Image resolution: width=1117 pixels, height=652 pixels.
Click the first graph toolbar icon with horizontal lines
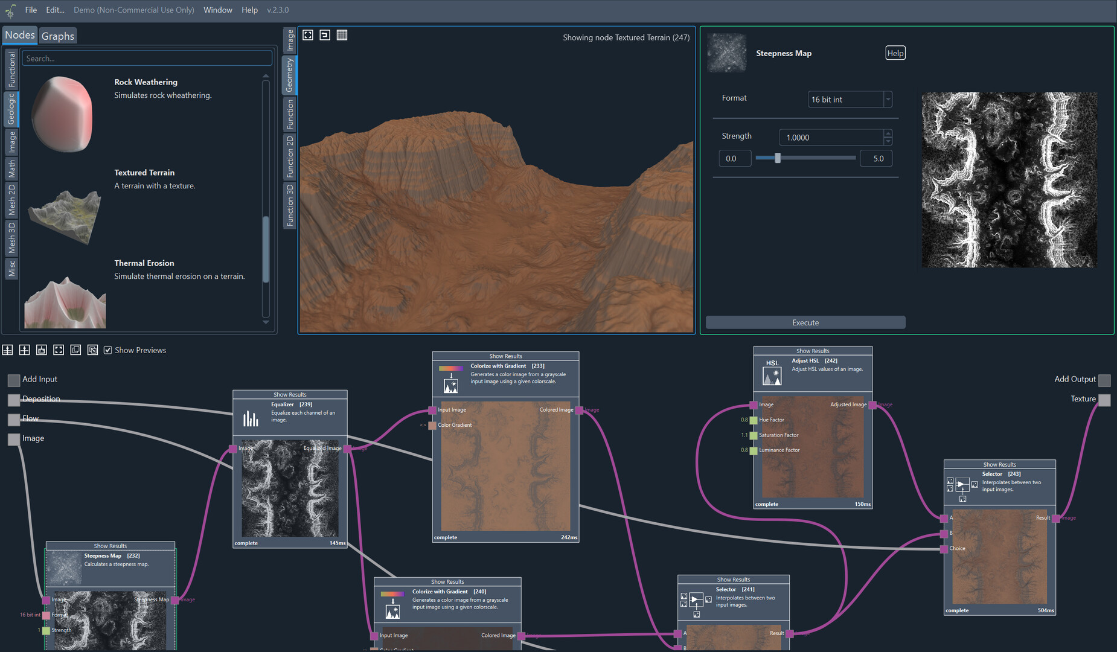[x=7, y=350]
